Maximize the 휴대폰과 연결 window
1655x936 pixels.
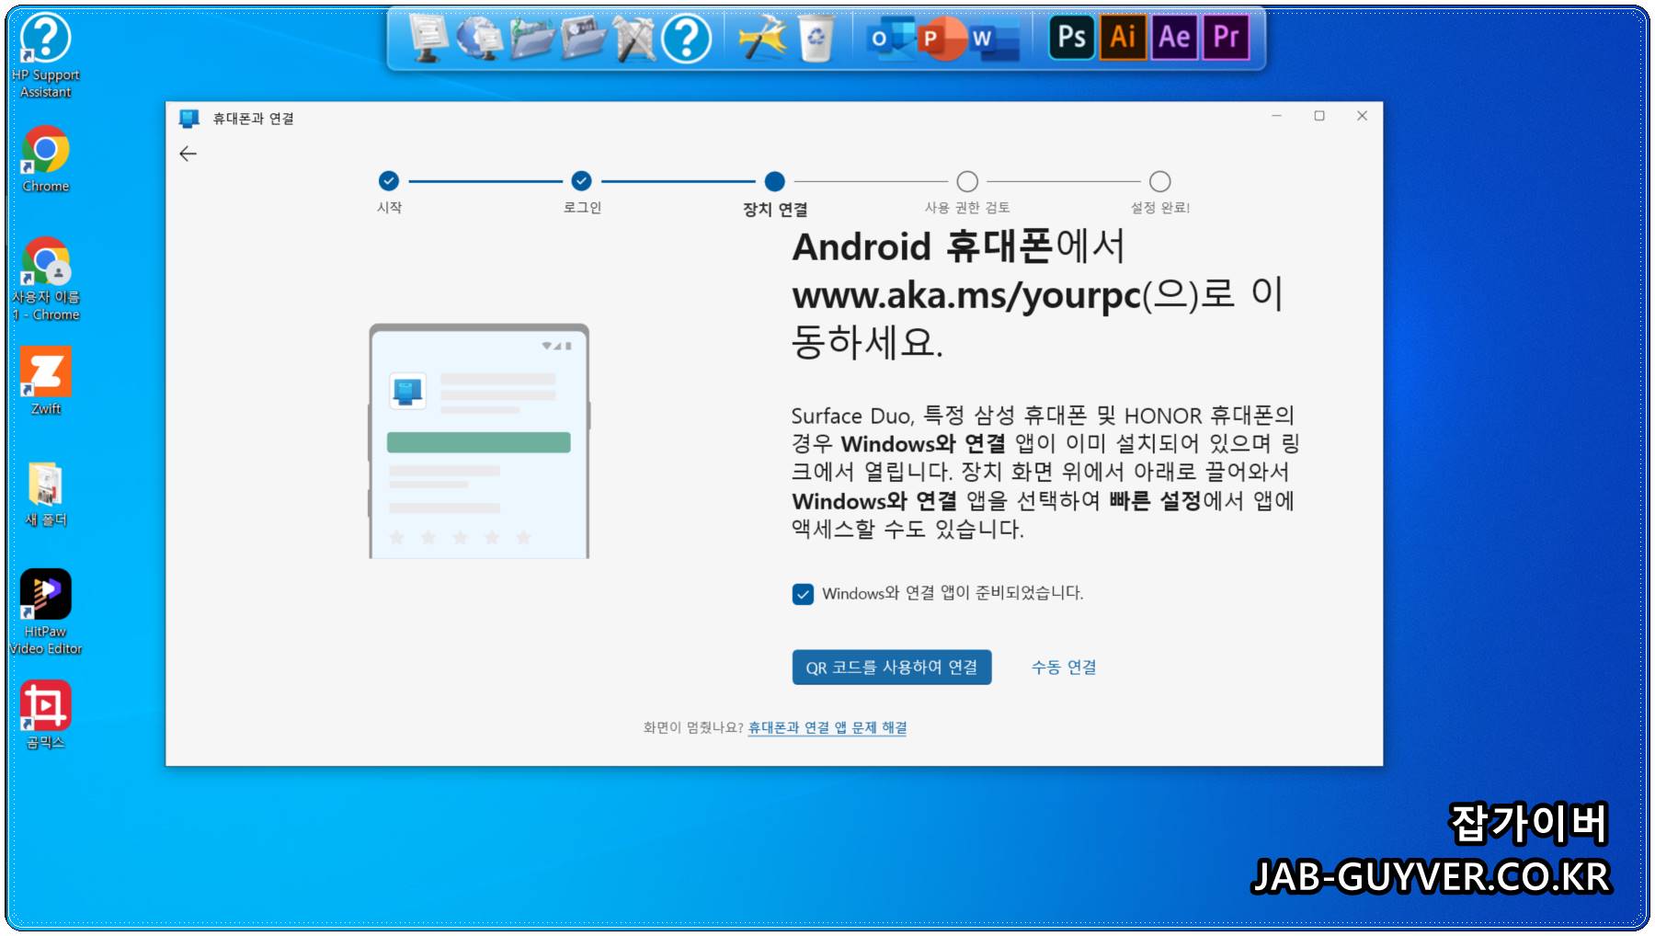click(1319, 116)
